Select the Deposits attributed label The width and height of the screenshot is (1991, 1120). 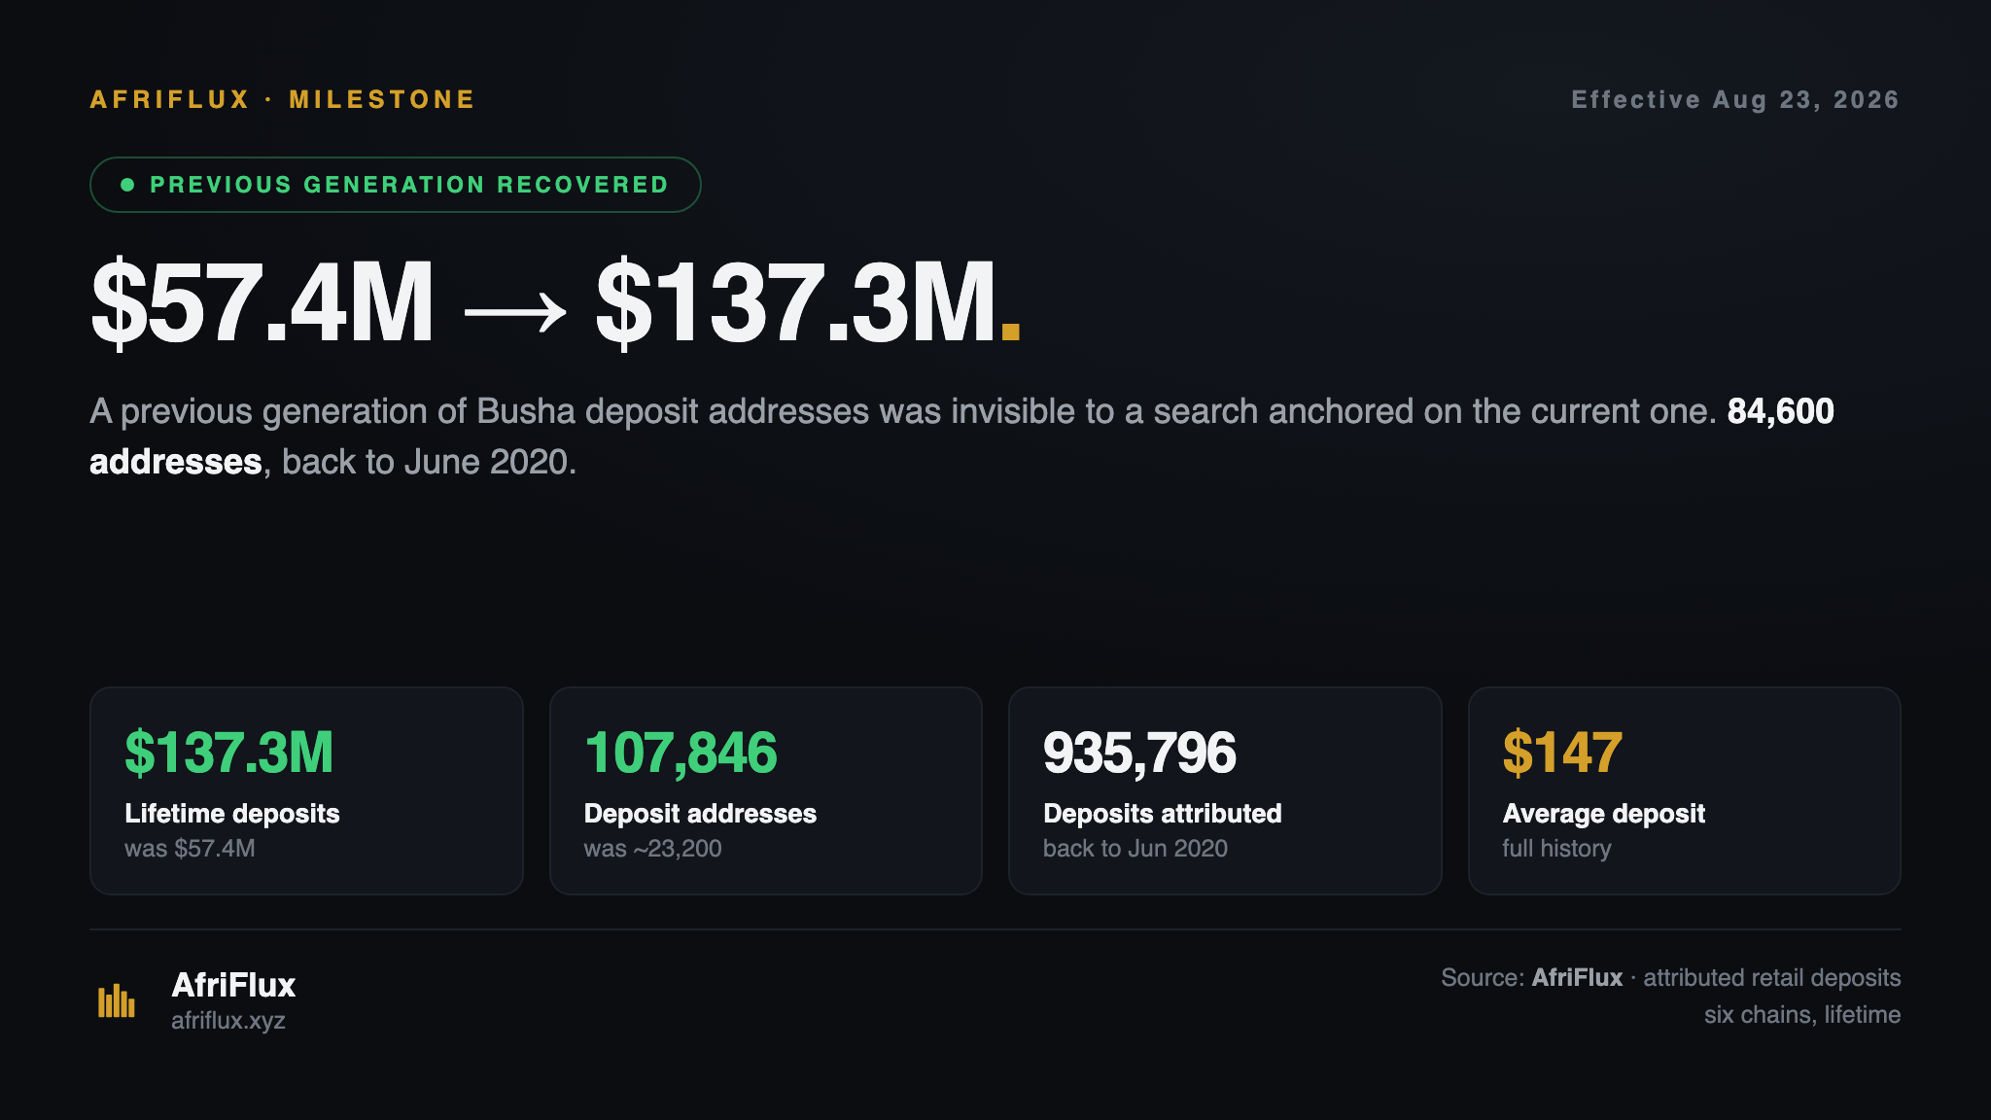pyautogui.click(x=1162, y=814)
